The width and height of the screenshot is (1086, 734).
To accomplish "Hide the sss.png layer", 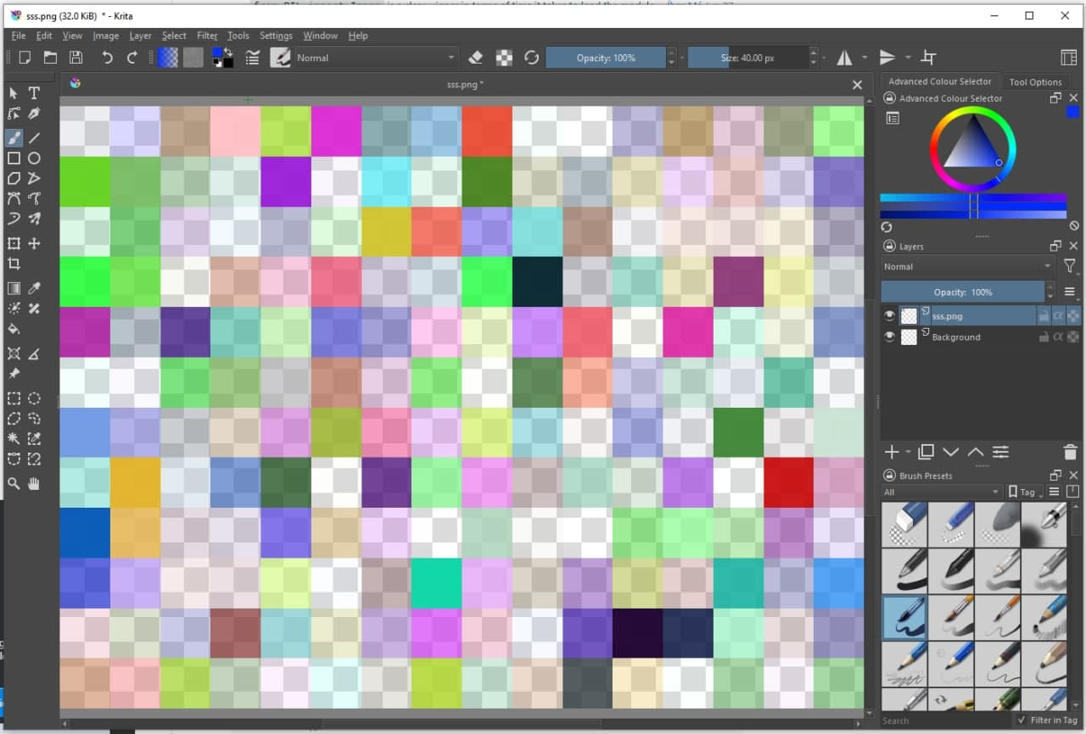I will click(889, 315).
